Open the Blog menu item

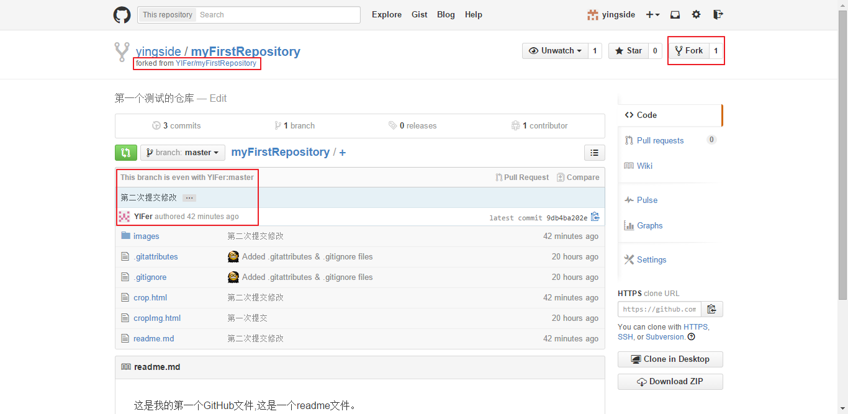tap(446, 15)
